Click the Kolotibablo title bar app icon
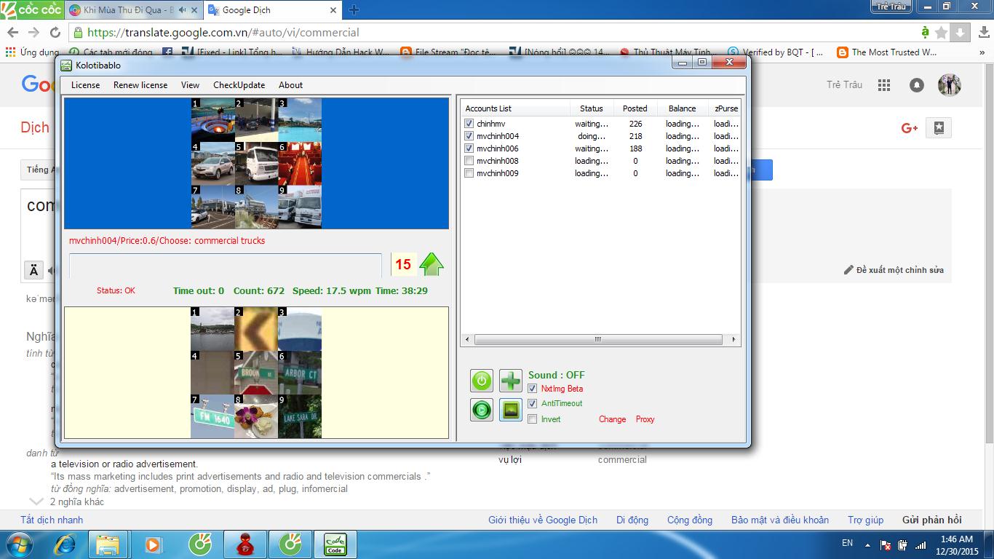This screenshot has height=559, width=994. point(66,66)
